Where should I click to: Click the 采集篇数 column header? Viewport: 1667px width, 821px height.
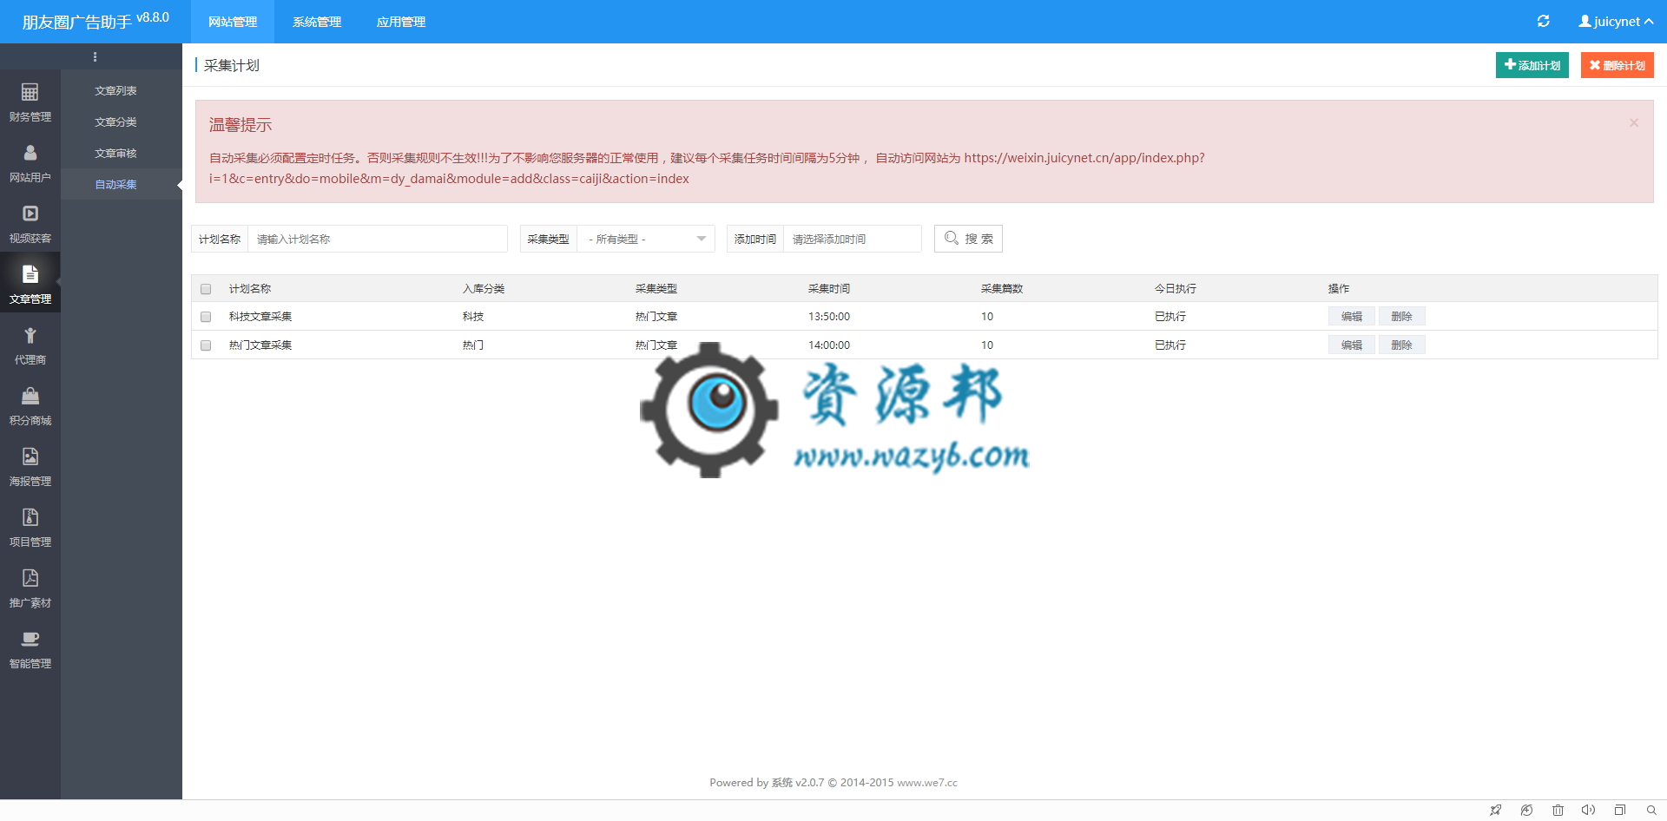pos(1002,289)
